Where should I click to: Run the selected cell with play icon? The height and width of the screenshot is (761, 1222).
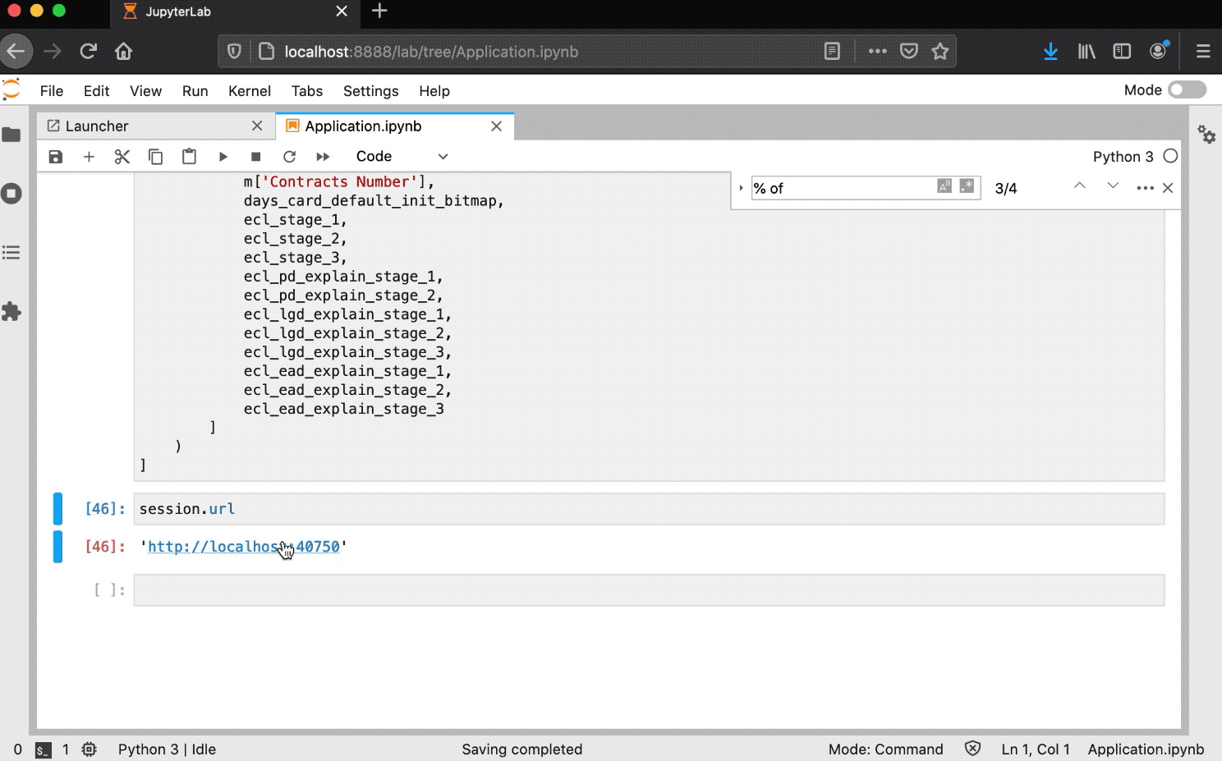click(223, 157)
